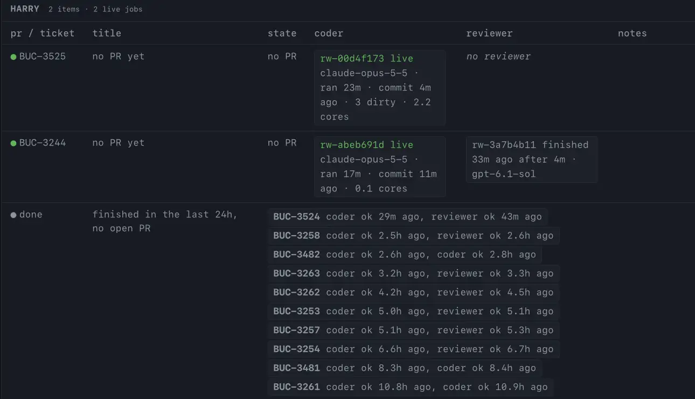Click the 'done' row label
The width and height of the screenshot is (695, 399).
click(31, 215)
